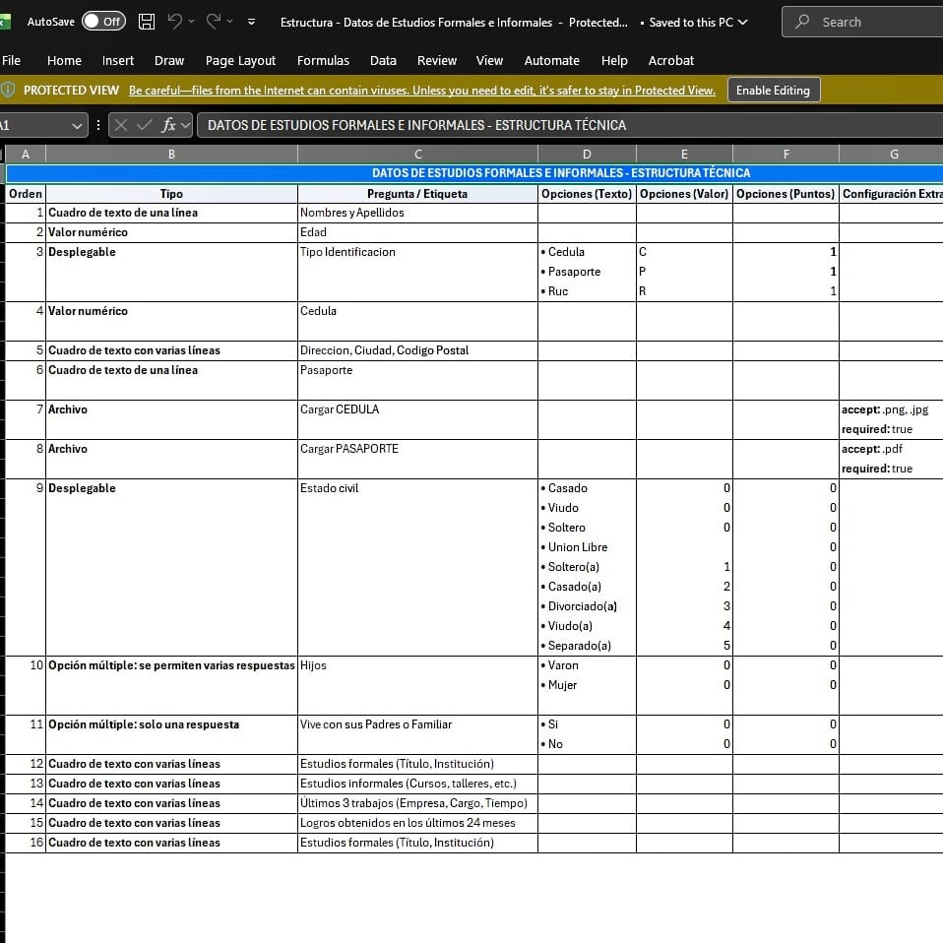
Task: Switch to the Acrobat tab
Action: click(x=671, y=61)
